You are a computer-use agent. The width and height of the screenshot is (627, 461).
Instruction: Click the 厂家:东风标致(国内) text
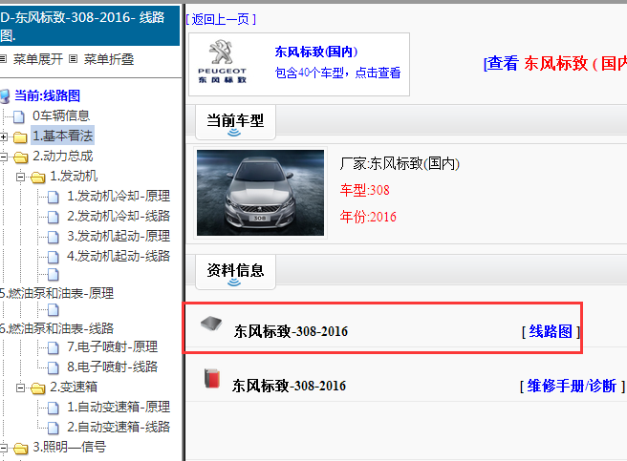coord(400,163)
